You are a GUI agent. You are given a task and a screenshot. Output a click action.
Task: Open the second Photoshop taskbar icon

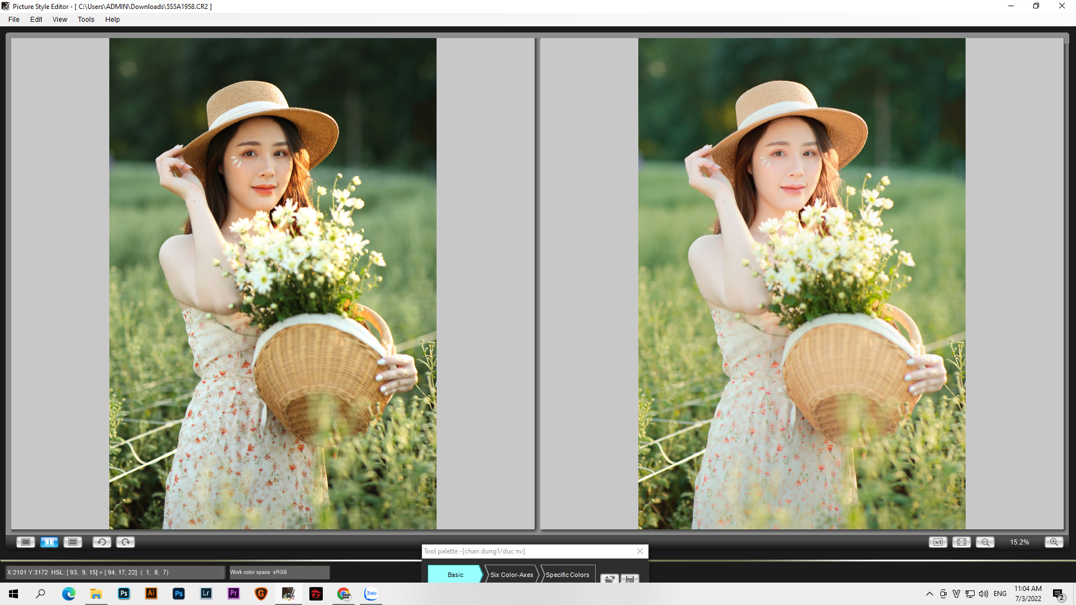179,594
